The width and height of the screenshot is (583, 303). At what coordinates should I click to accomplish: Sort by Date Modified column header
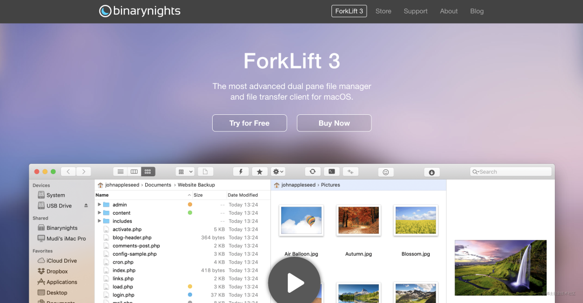243,195
